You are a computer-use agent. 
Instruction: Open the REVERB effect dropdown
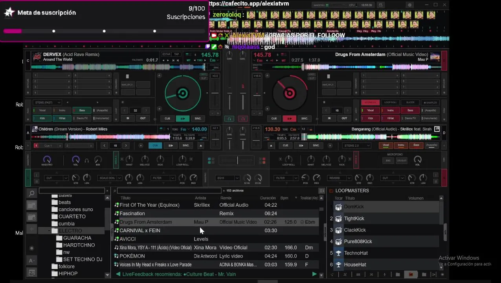click(x=340, y=178)
